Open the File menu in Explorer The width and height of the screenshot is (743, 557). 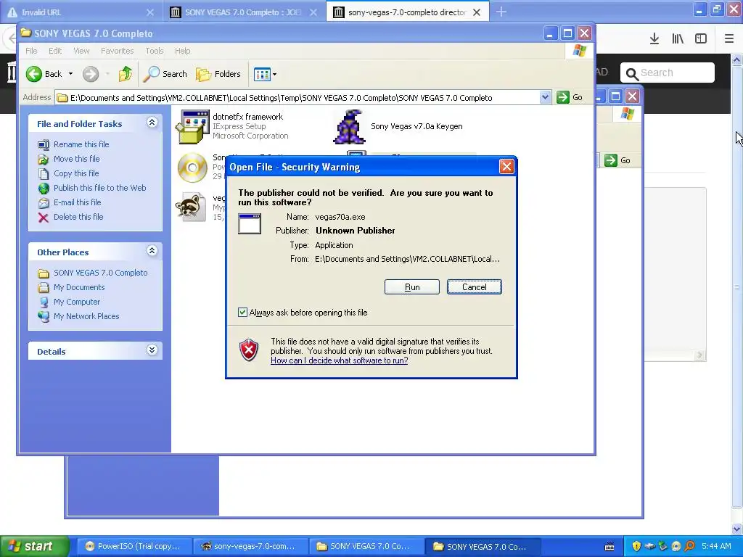click(31, 51)
